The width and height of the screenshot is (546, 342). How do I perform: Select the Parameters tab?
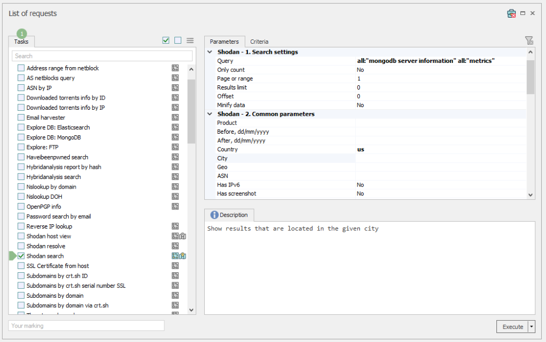pyautogui.click(x=224, y=42)
